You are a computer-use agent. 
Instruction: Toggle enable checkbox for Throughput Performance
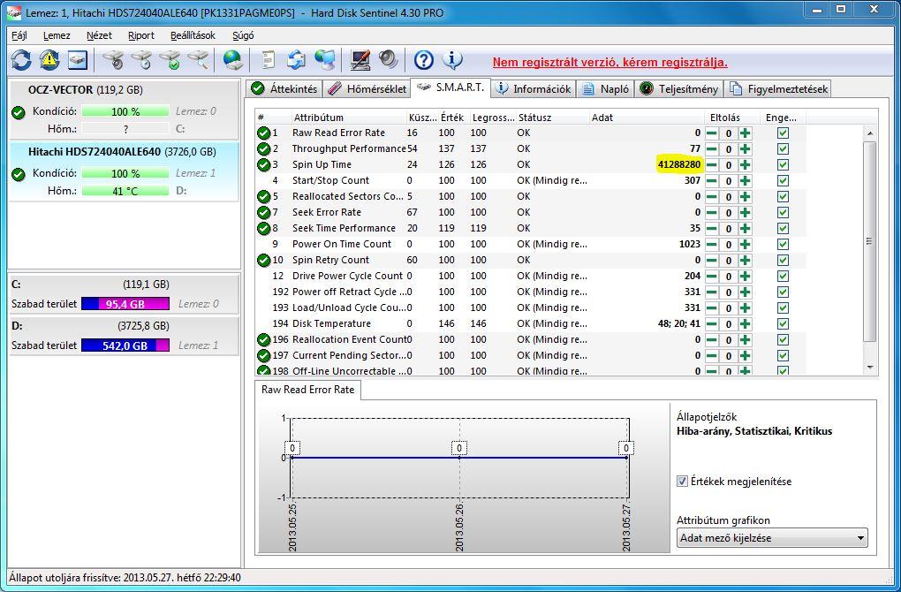coord(783,148)
